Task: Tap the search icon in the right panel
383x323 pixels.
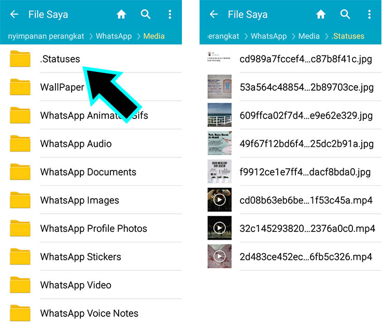Action: (x=345, y=14)
